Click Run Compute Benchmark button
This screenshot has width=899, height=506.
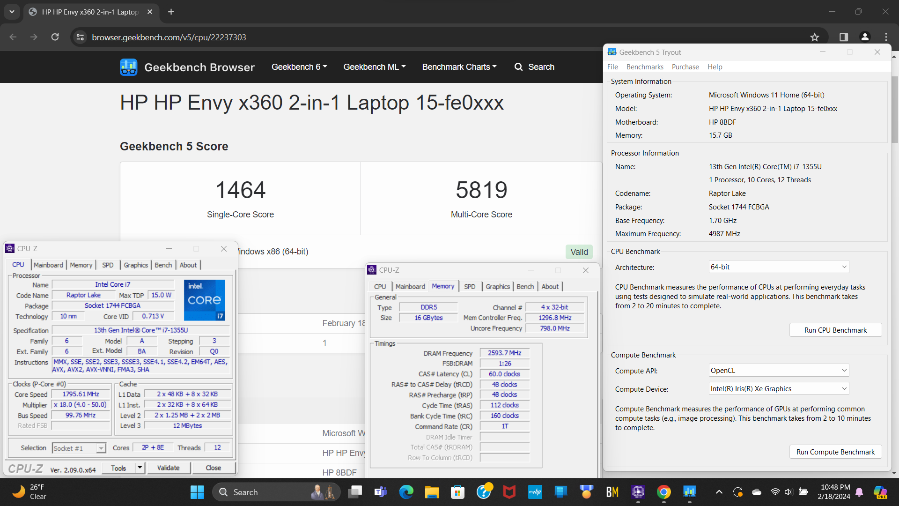click(835, 452)
